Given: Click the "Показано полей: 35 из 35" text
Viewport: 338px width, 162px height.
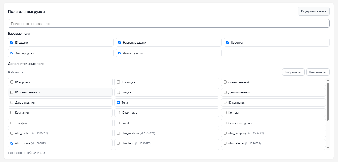Looking at the screenshot, I should 26,153.
